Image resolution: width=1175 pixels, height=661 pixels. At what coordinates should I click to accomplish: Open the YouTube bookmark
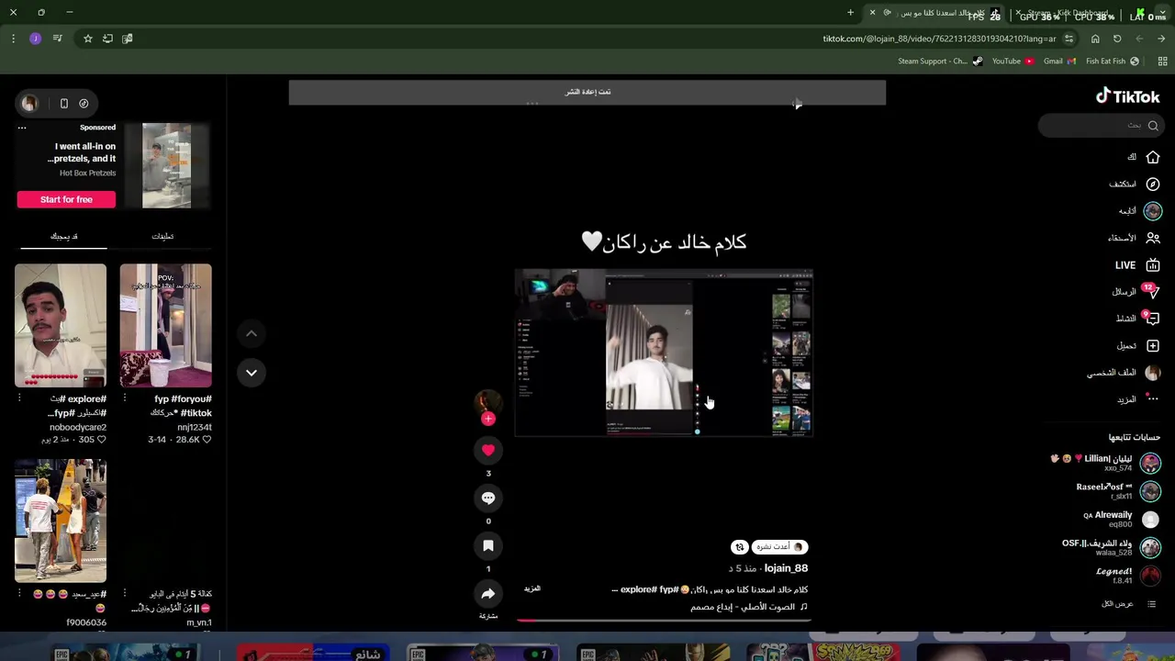point(1013,62)
